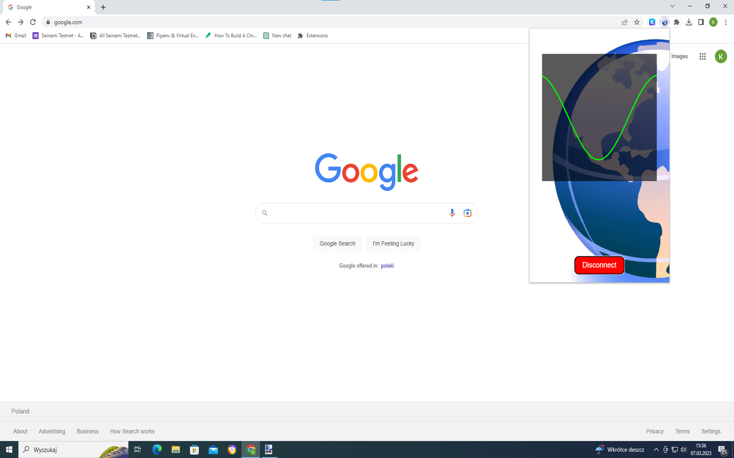Open the Google apps grid icon
The height and width of the screenshot is (458, 734).
(x=702, y=56)
